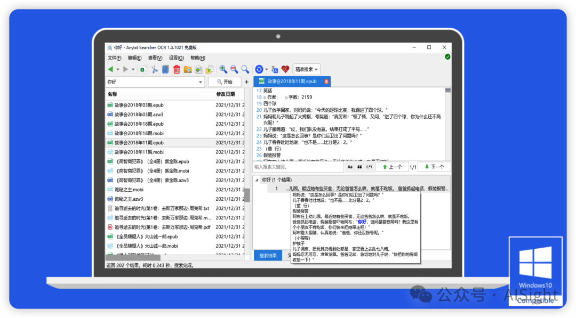Click the green back arrow icon
Image resolution: width=576 pixels, height=318 pixels.
(x=110, y=69)
